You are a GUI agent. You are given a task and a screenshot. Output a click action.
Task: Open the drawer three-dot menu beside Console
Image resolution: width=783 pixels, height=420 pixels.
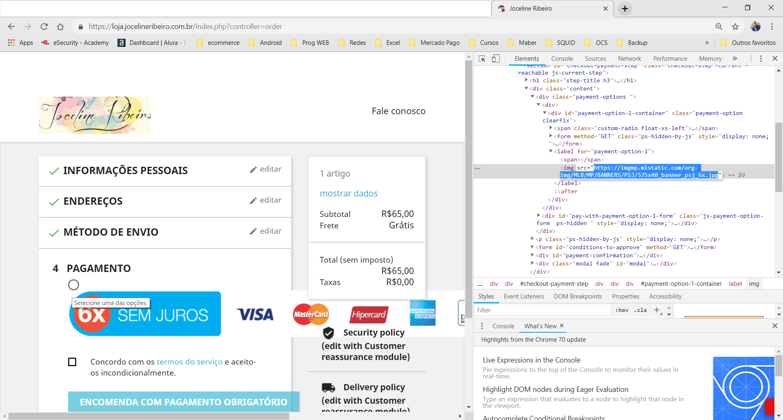[x=482, y=326]
